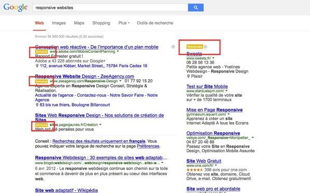310x193 pixels.
Task: Expand arrow next to stardustspm.com URL
Action: [227, 91]
